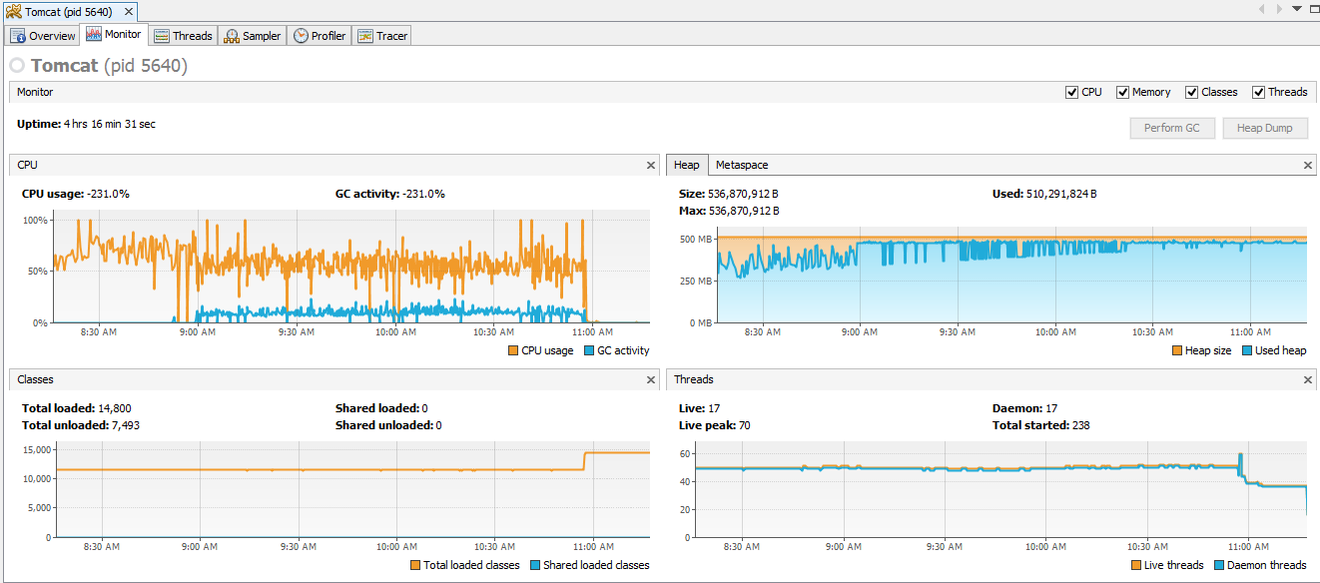Click the Overview tab icon
The width and height of the screenshot is (1320, 583).
pos(18,36)
